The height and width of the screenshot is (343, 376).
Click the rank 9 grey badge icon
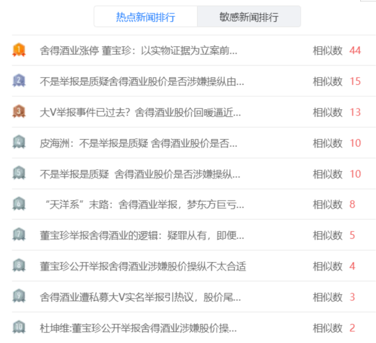pyautogui.click(x=19, y=296)
